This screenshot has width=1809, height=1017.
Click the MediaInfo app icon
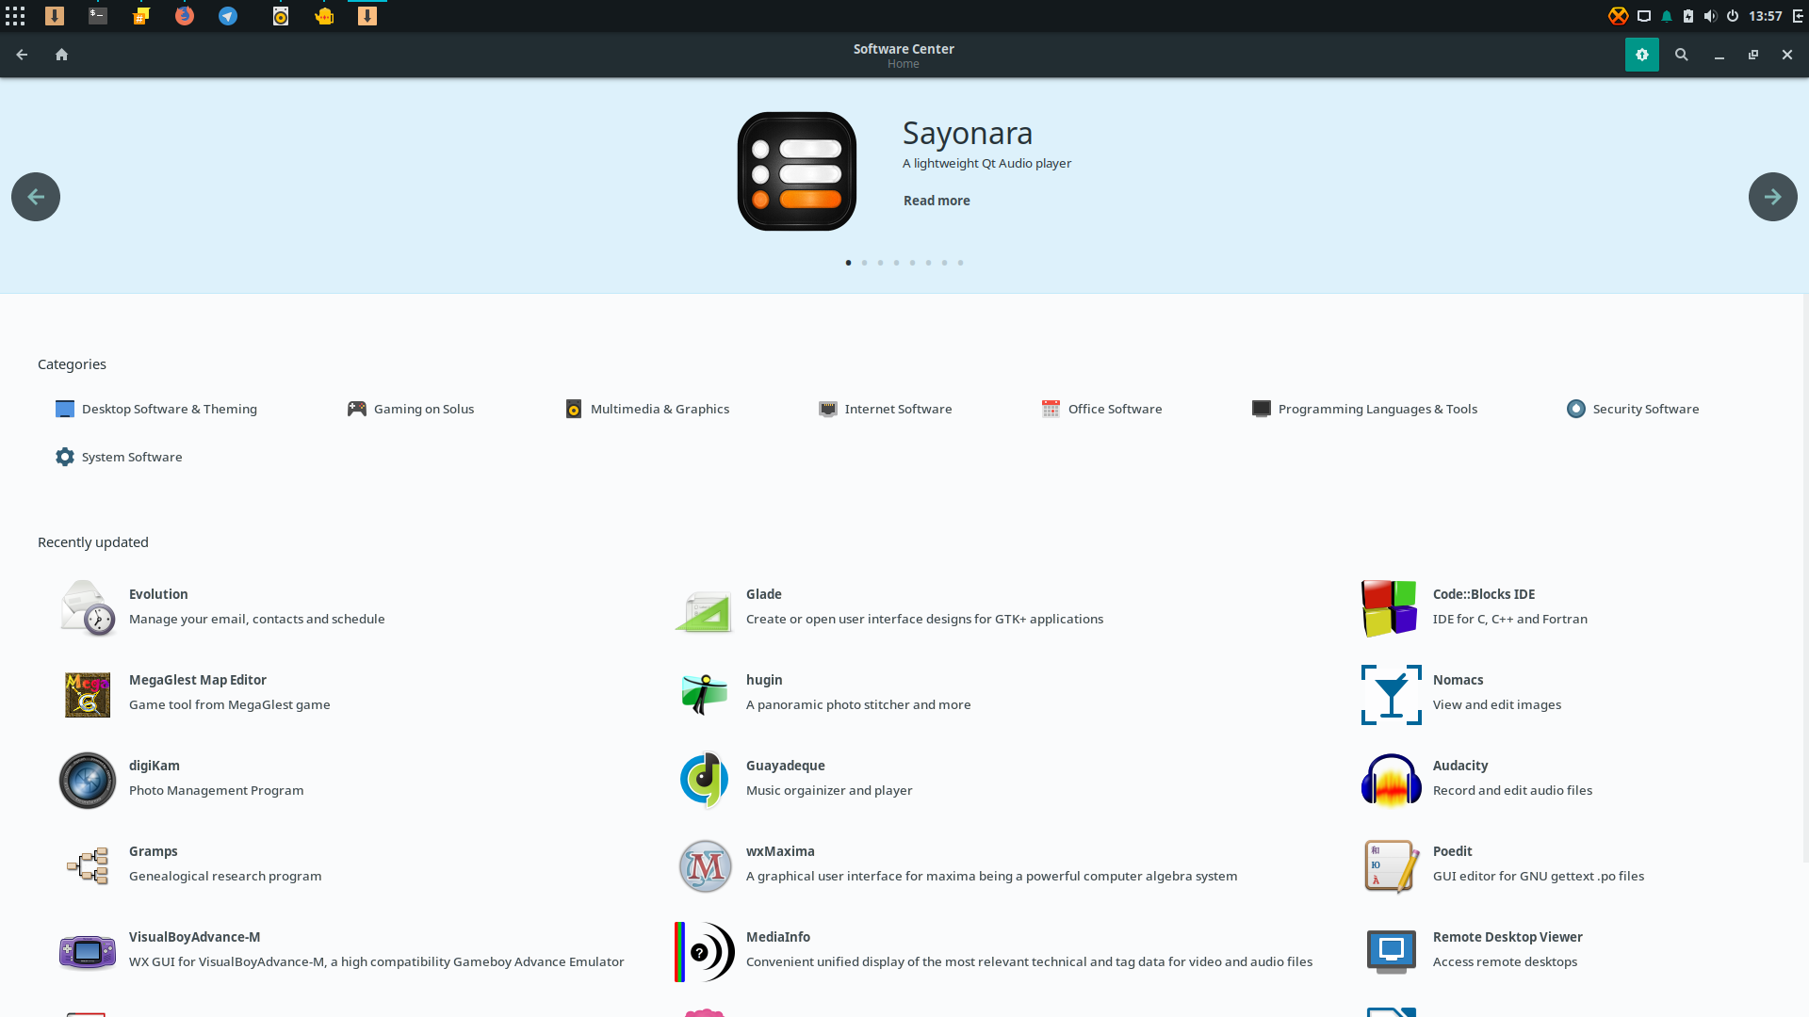705,951
